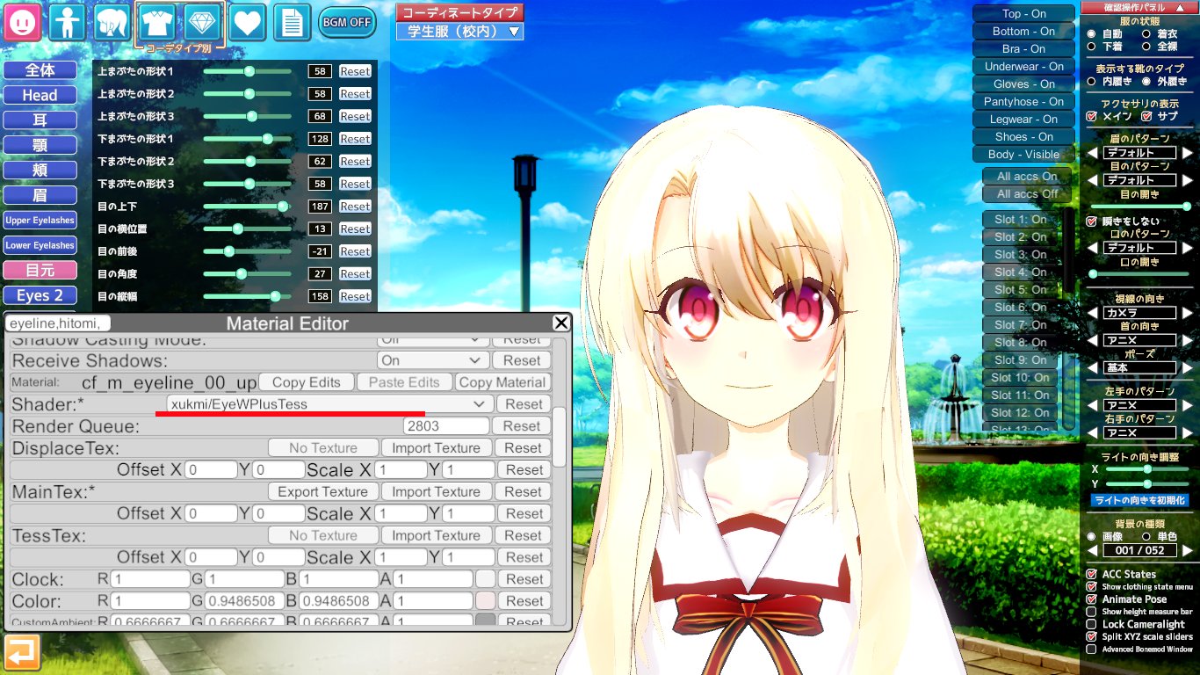Select 全裸 clothing state radio
This screenshot has width=1200, height=675.
pyautogui.click(x=1146, y=46)
